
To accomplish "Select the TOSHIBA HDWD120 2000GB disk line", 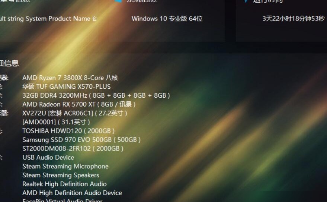I will 68,131.
